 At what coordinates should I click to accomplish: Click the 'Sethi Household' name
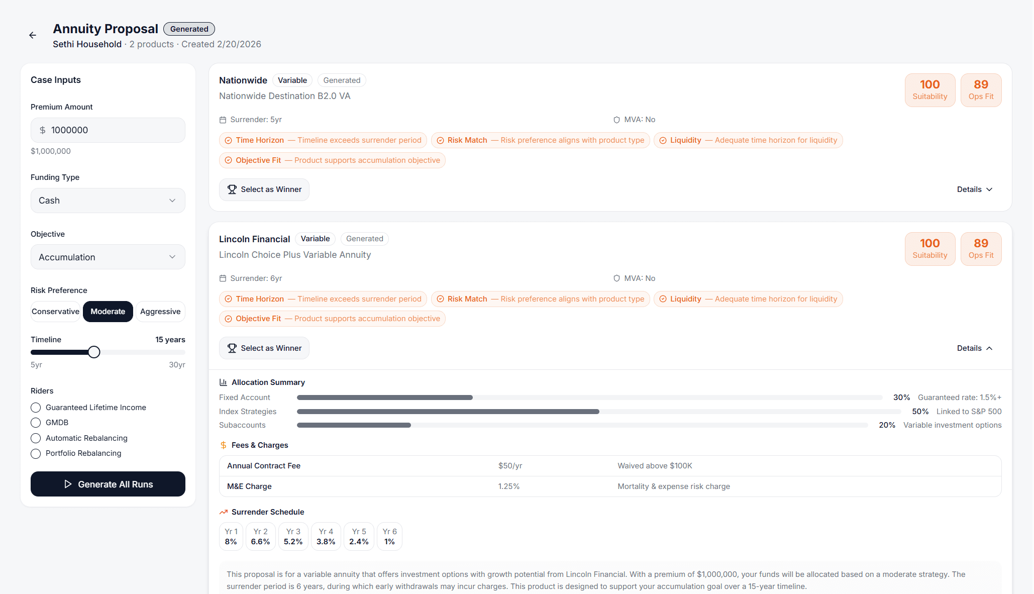tap(87, 44)
